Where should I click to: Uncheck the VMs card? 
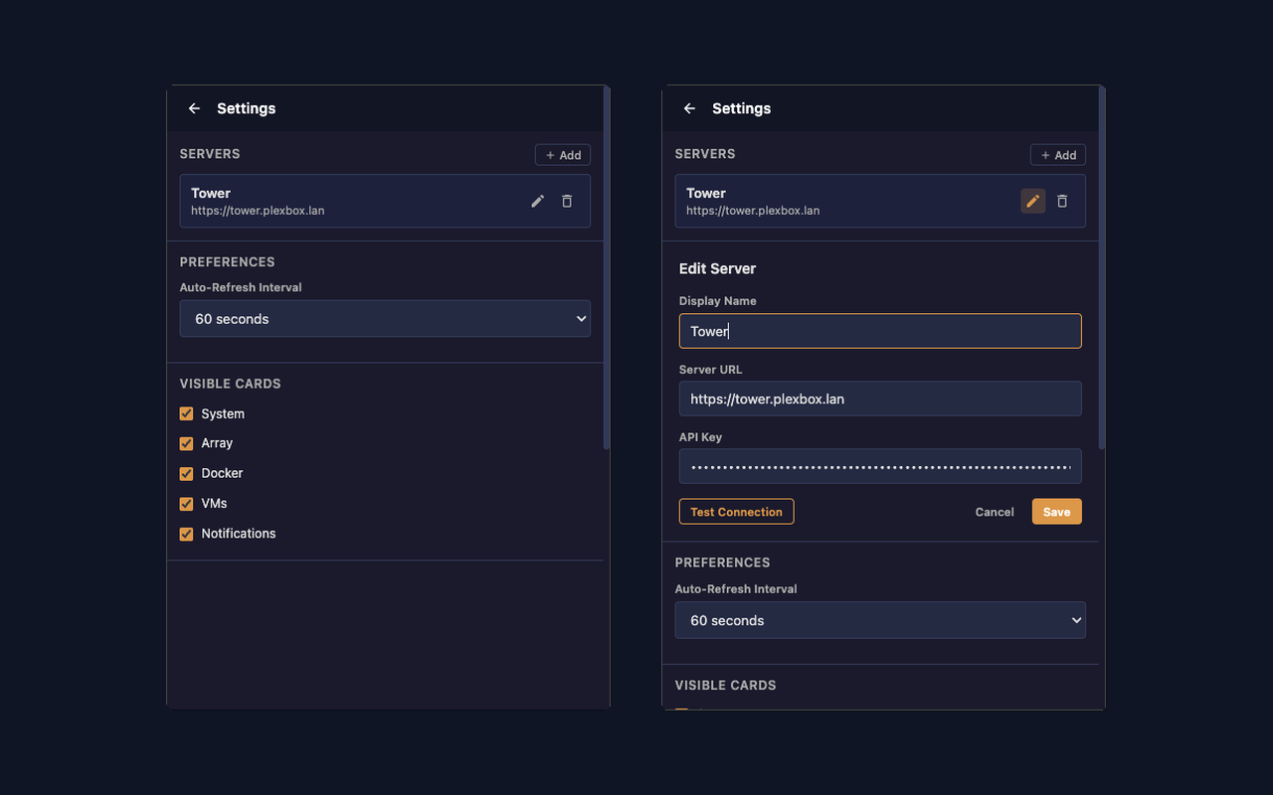tap(186, 504)
